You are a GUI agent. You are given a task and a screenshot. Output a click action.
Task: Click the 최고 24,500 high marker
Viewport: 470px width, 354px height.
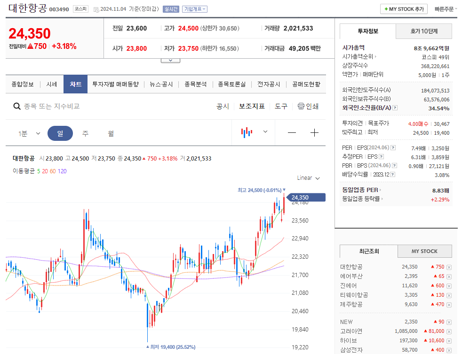pyautogui.click(x=262, y=190)
